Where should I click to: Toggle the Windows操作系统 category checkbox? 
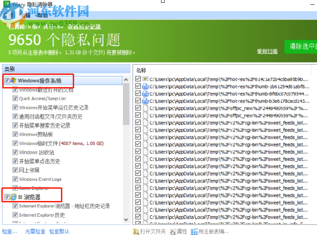[x=7, y=80]
